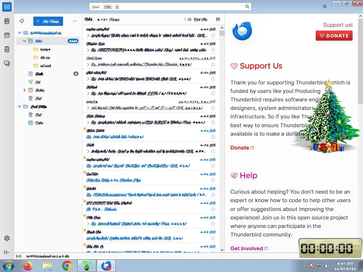
Task: Click the red DONATE button
Action: [x=334, y=36]
